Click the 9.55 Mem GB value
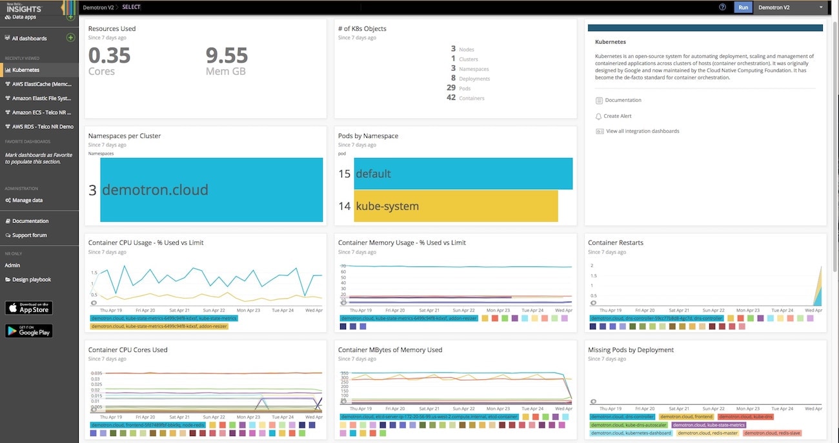839x443 pixels. [x=227, y=55]
